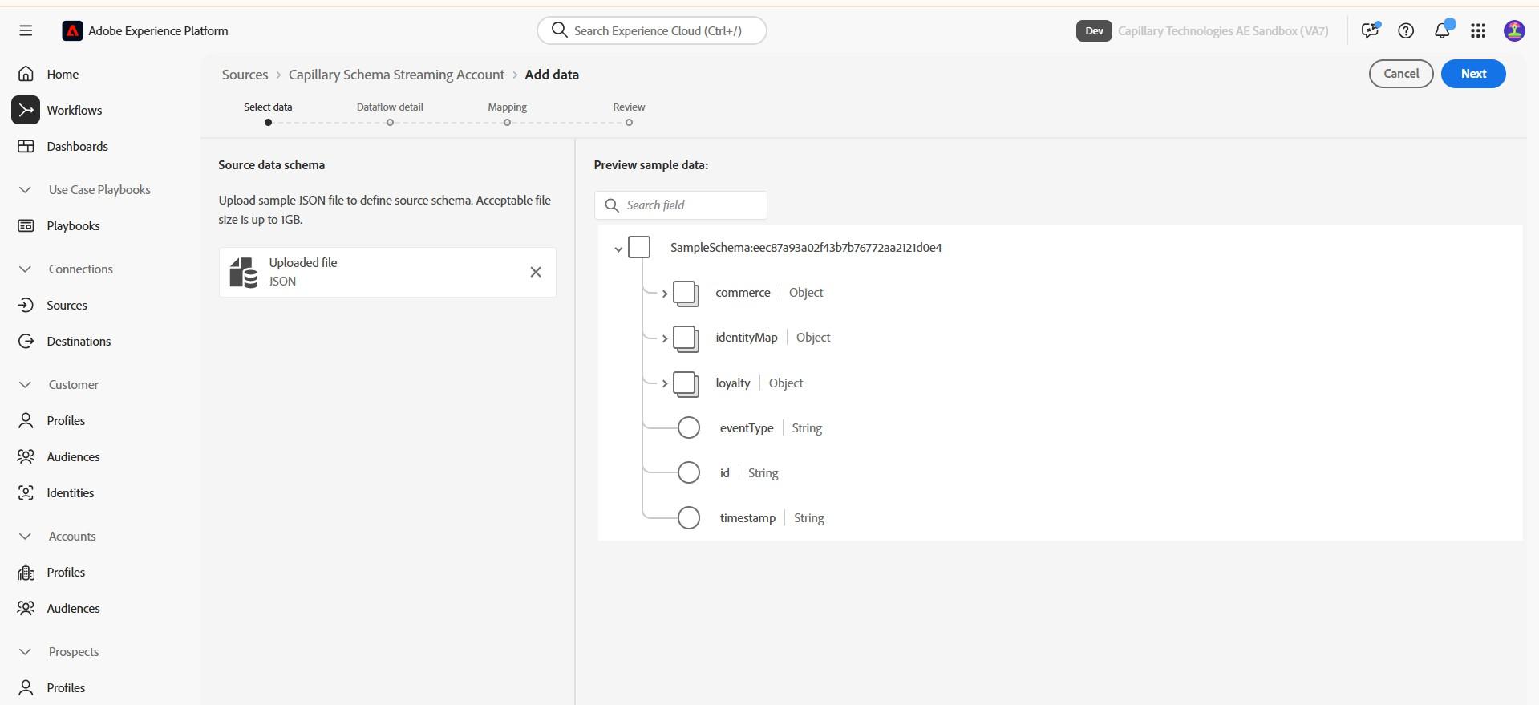Click the eventType field name

(747, 428)
